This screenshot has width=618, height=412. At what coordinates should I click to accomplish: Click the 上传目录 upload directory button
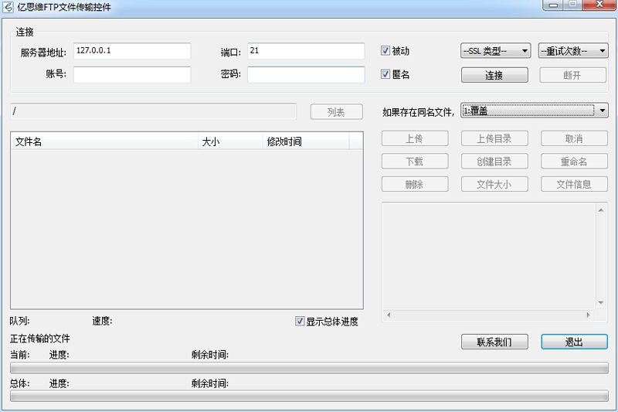pos(494,138)
